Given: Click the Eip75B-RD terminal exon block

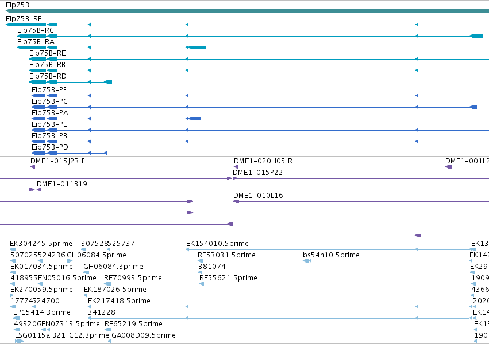Looking at the screenshot, I should click(108, 82).
